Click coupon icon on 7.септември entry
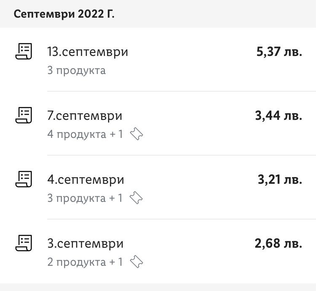This screenshot has width=316, height=291. [137, 135]
